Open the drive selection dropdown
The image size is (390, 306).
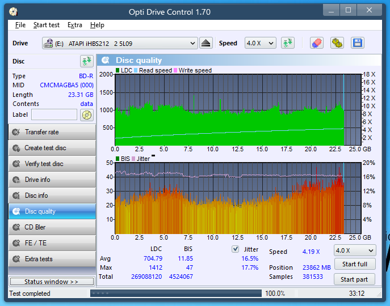pos(120,43)
